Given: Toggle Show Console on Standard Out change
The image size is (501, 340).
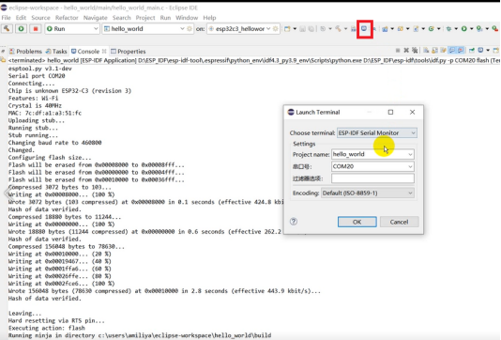Looking at the screenshot, I should tap(452, 50).
